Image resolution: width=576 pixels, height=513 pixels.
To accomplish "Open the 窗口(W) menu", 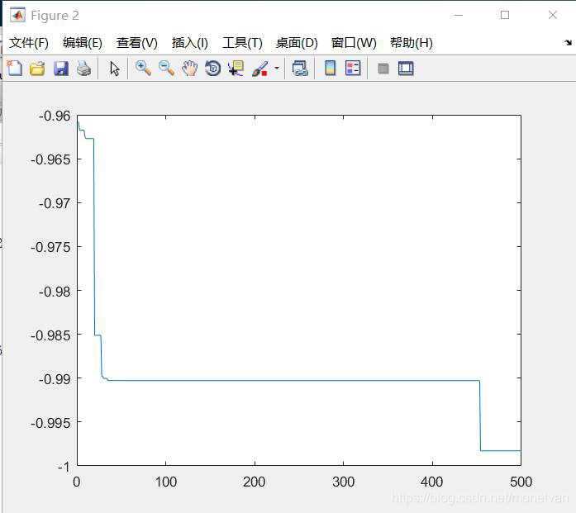I will tap(354, 43).
